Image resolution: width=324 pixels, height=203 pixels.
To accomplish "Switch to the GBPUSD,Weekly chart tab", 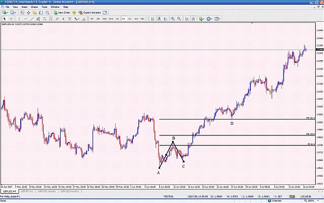I will (47, 192).
